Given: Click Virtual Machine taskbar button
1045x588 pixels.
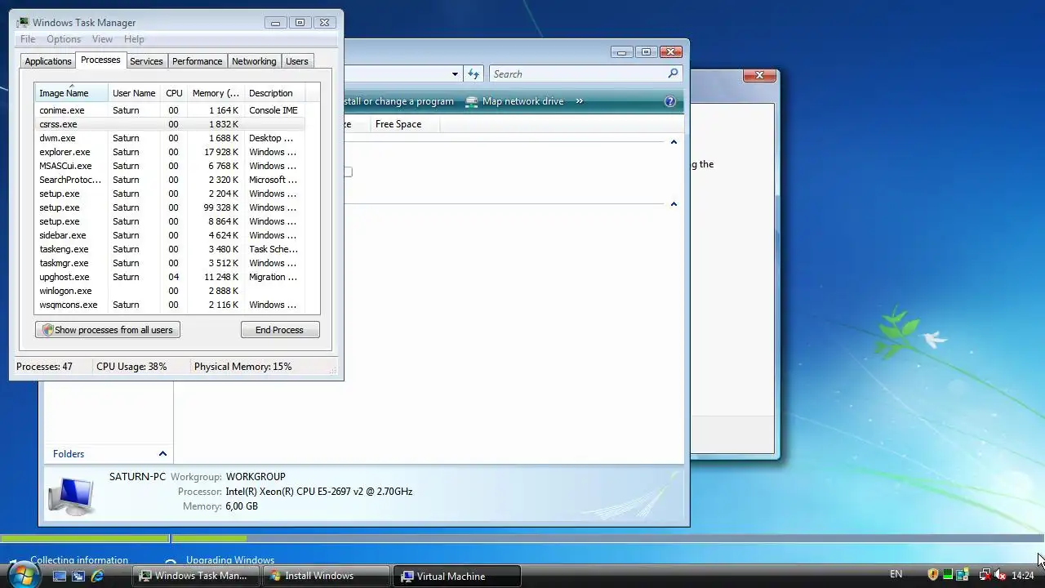Looking at the screenshot, I should [457, 576].
